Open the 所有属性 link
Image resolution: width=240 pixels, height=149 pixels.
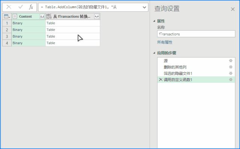tap(165, 42)
